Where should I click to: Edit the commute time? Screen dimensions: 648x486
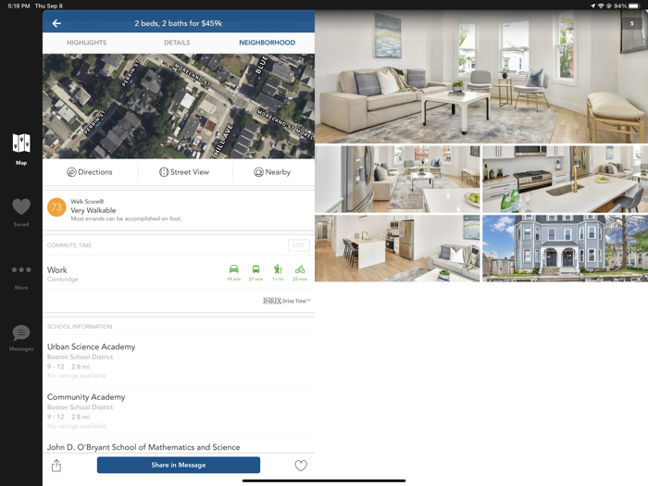pyautogui.click(x=299, y=245)
